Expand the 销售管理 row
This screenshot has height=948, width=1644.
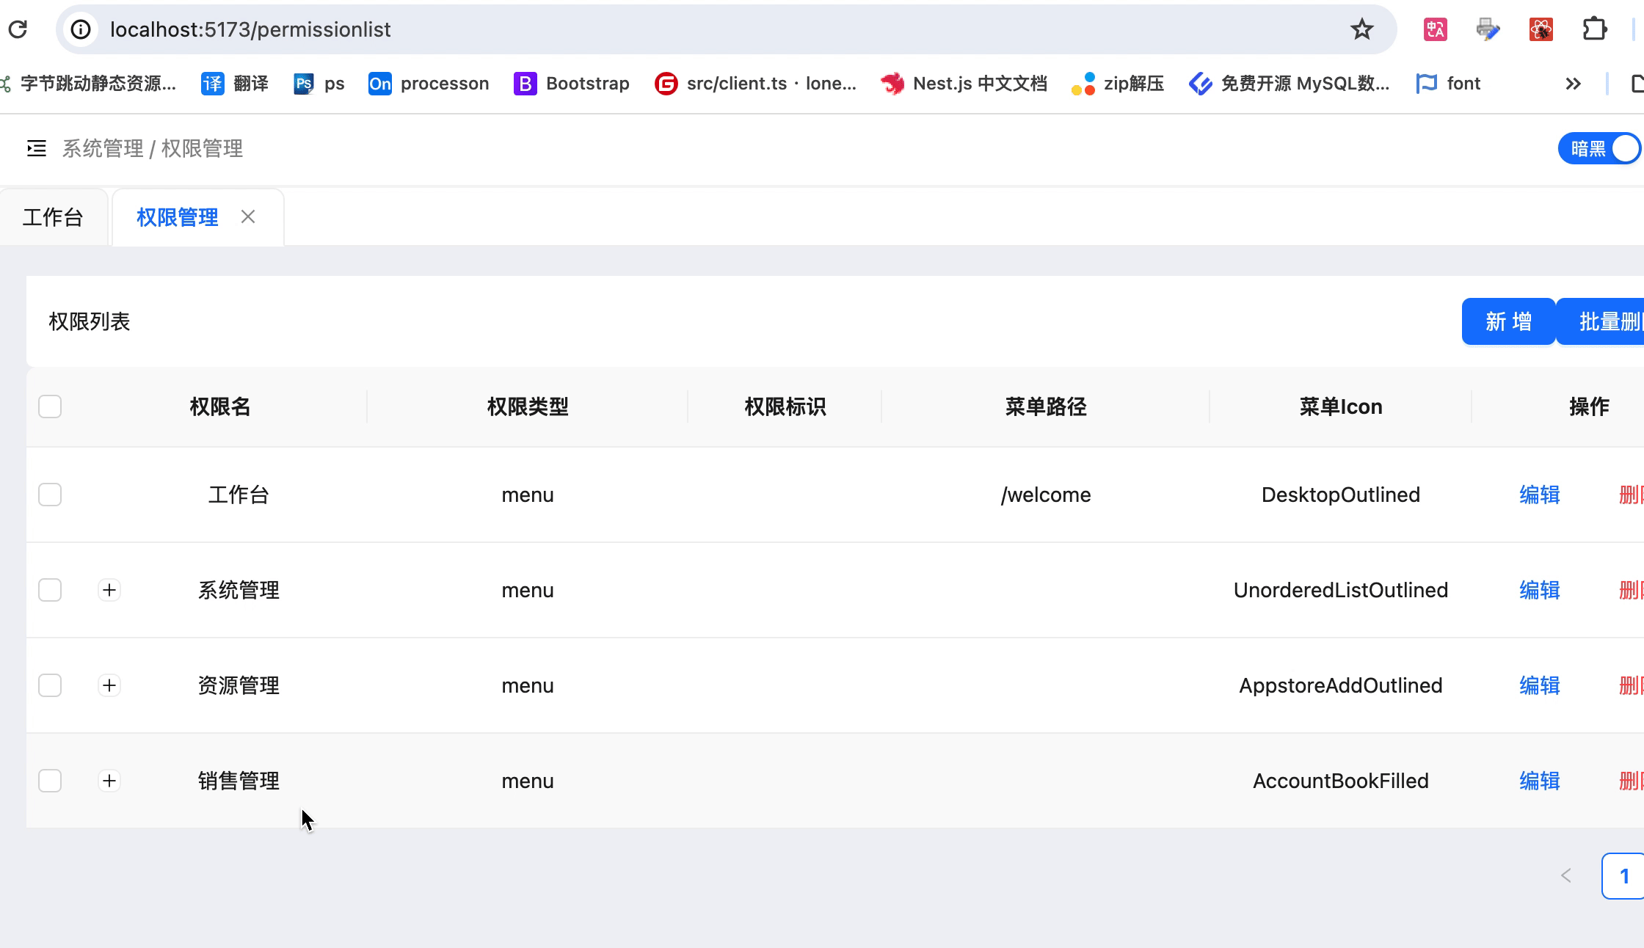109,781
